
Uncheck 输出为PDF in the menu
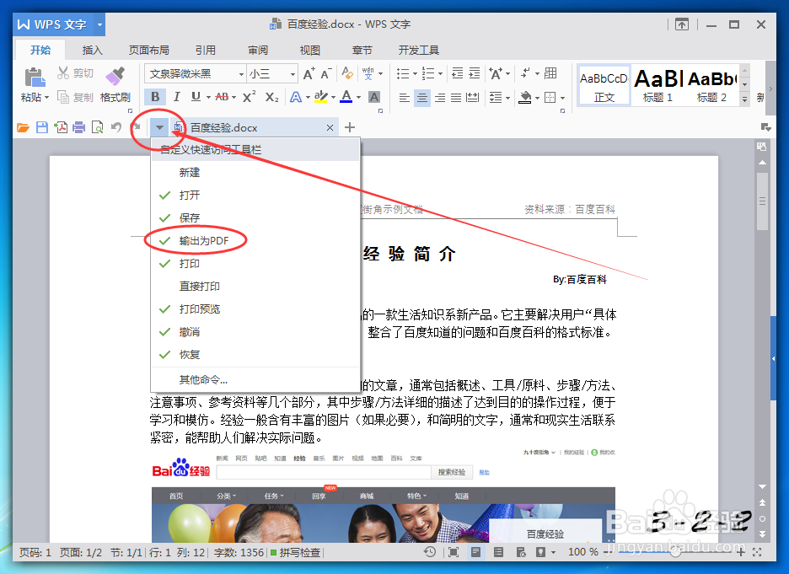click(x=255, y=240)
